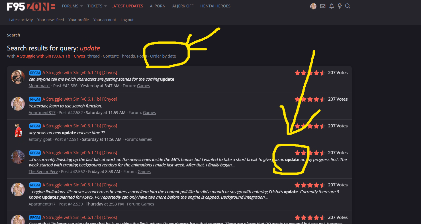Viewport: 421px width, 224px height.
Task: View The Senior Perv's avatar thumbnail
Action: pos(18,157)
